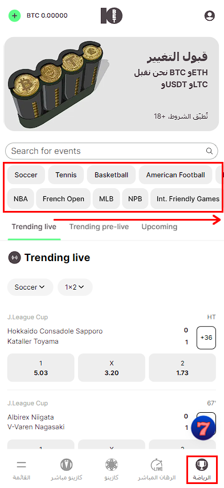224x488 pixels.
Task: Open the sports trophy icon in bottom bar
Action: [202, 465]
